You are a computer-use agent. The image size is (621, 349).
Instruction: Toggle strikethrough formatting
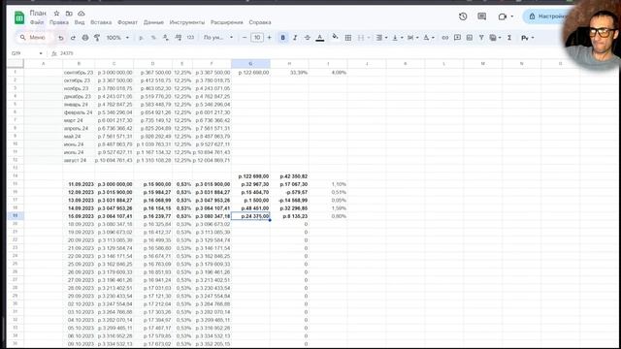(307, 38)
